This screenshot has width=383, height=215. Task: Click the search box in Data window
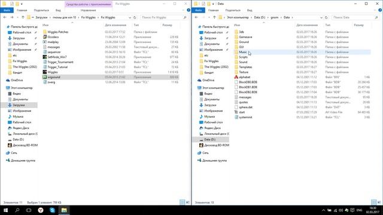coord(355,17)
